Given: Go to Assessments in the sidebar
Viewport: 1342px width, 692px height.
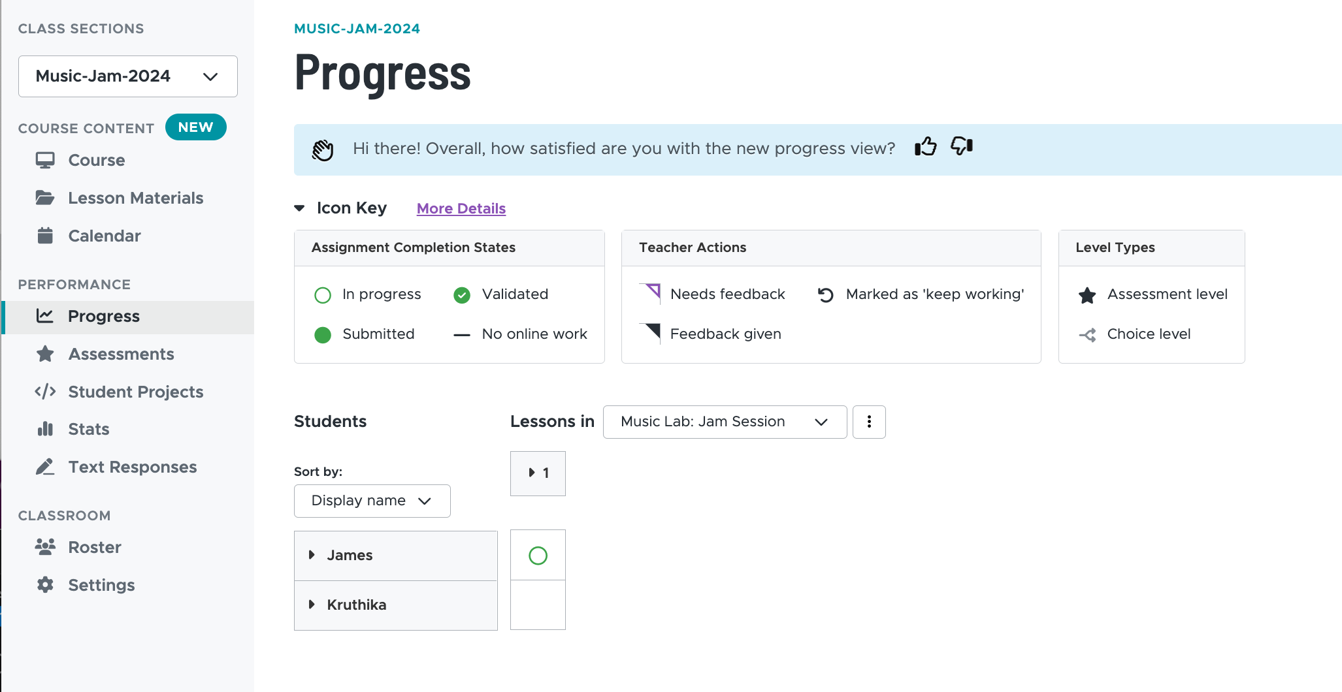Looking at the screenshot, I should tap(121, 354).
